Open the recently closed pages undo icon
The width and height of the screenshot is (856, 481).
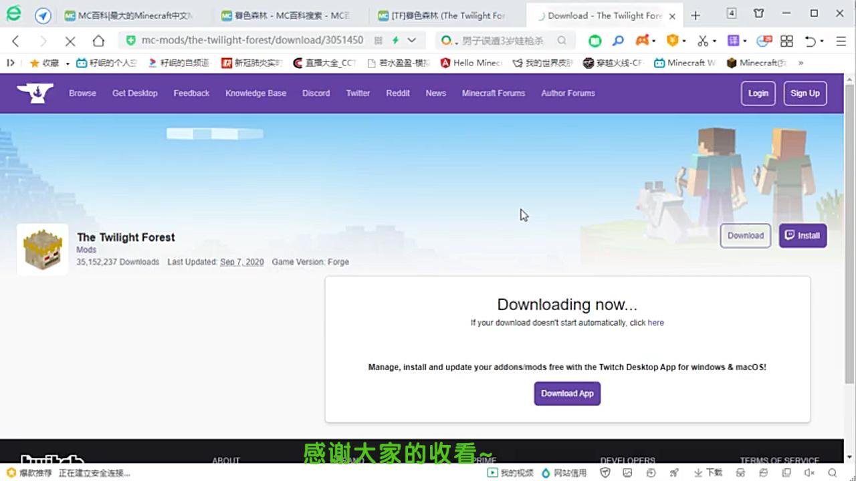coord(811,41)
